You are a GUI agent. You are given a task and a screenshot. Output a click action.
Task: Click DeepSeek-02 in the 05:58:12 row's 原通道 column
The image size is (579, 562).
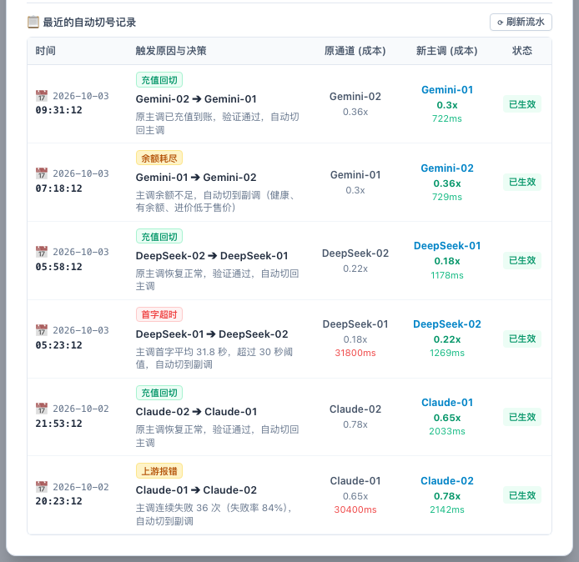(355, 253)
